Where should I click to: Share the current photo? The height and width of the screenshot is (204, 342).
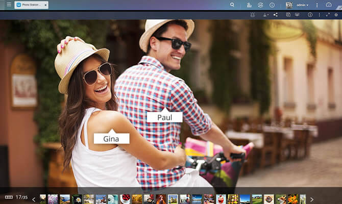(276, 15)
